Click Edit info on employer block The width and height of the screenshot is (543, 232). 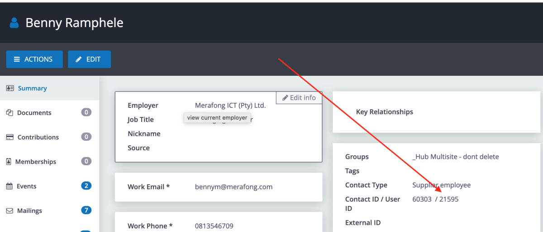[x=299, y=97]
